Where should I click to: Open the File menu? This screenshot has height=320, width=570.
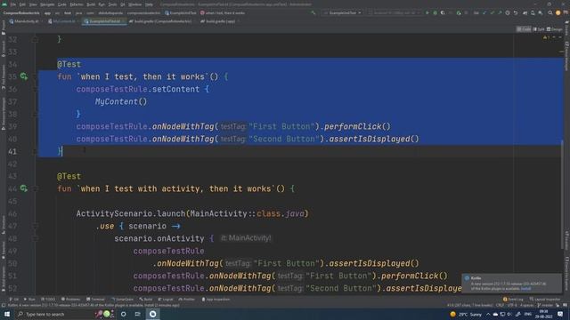13,4
